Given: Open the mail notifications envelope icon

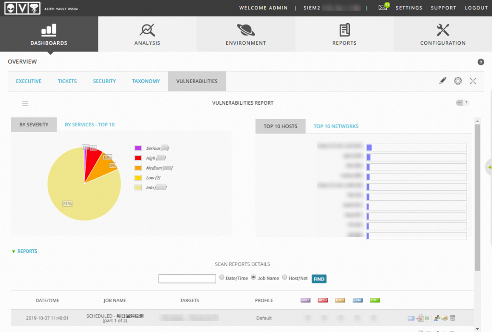Looking at the screenshot, I should tap(382, 7).
